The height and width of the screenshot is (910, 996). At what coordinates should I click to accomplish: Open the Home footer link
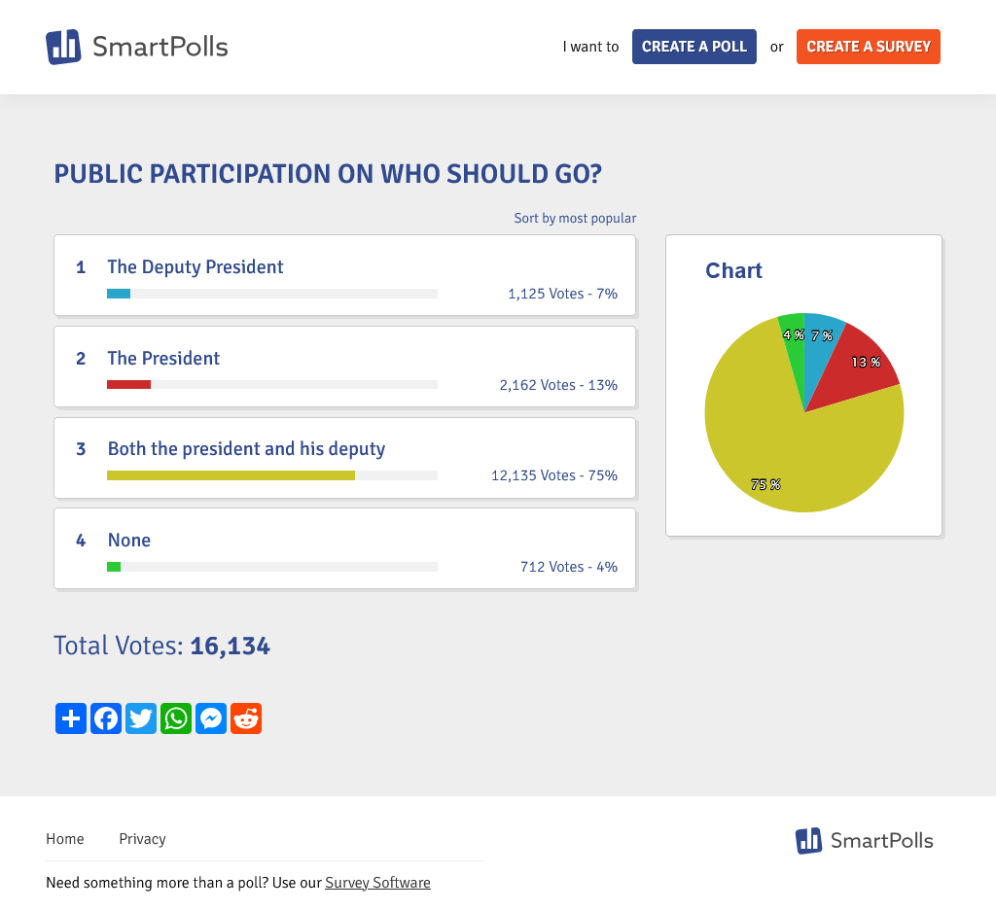tap(65, 839)
